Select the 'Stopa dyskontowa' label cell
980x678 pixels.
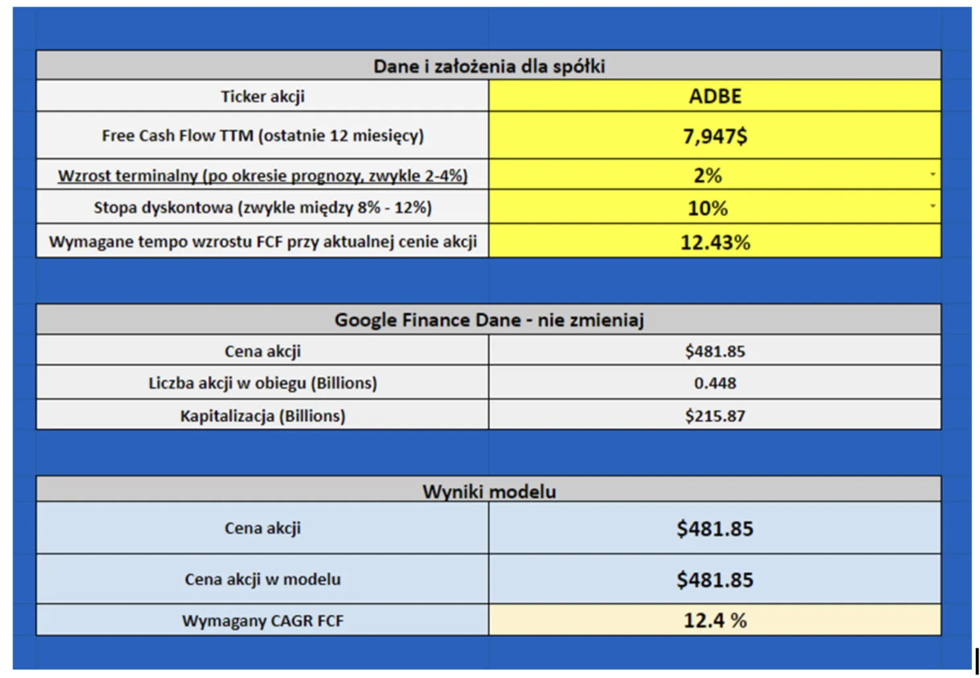point(262,207)
